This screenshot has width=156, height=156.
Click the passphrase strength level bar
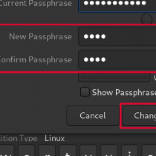click(x=114, y=78)
